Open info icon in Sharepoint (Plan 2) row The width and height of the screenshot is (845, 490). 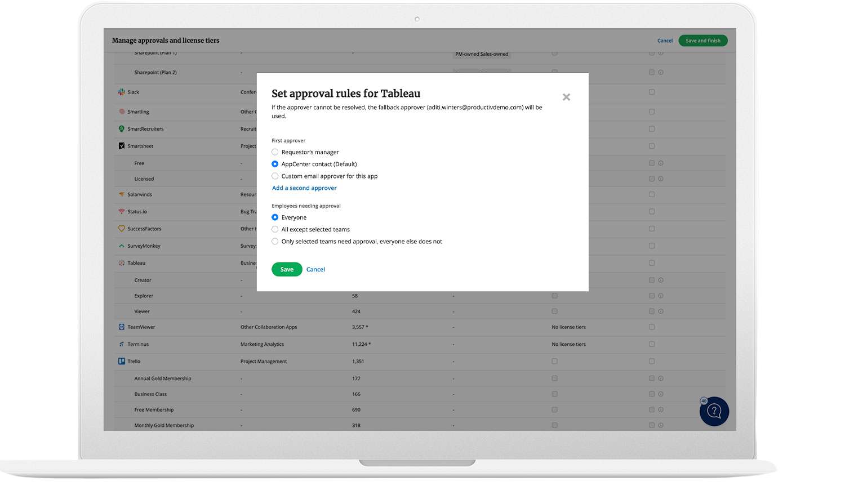pyautogui.click(x=661, y=72)
